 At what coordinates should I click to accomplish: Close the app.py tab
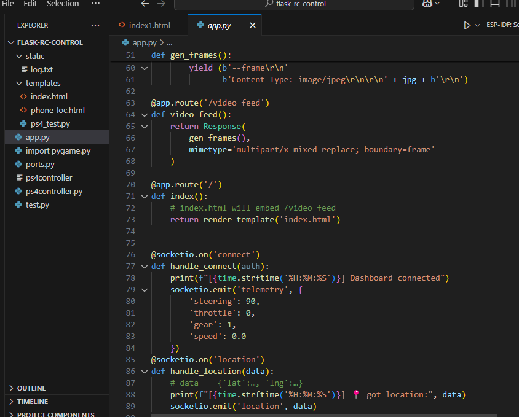[253, 25]
